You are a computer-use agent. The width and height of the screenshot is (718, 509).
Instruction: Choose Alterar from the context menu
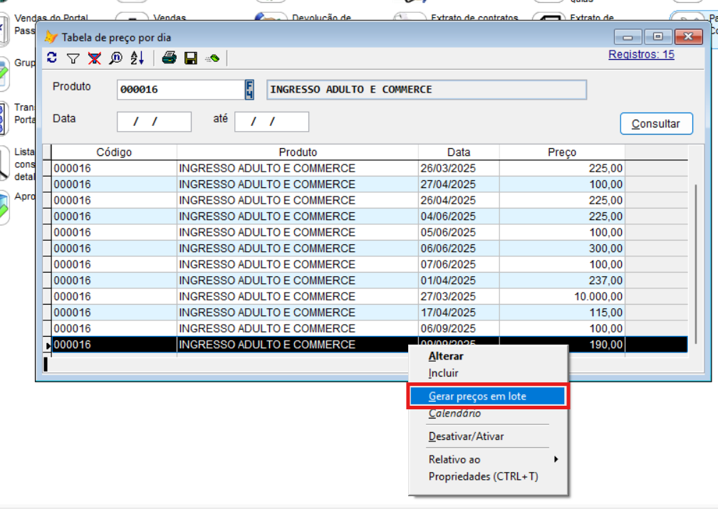[446, 357]
